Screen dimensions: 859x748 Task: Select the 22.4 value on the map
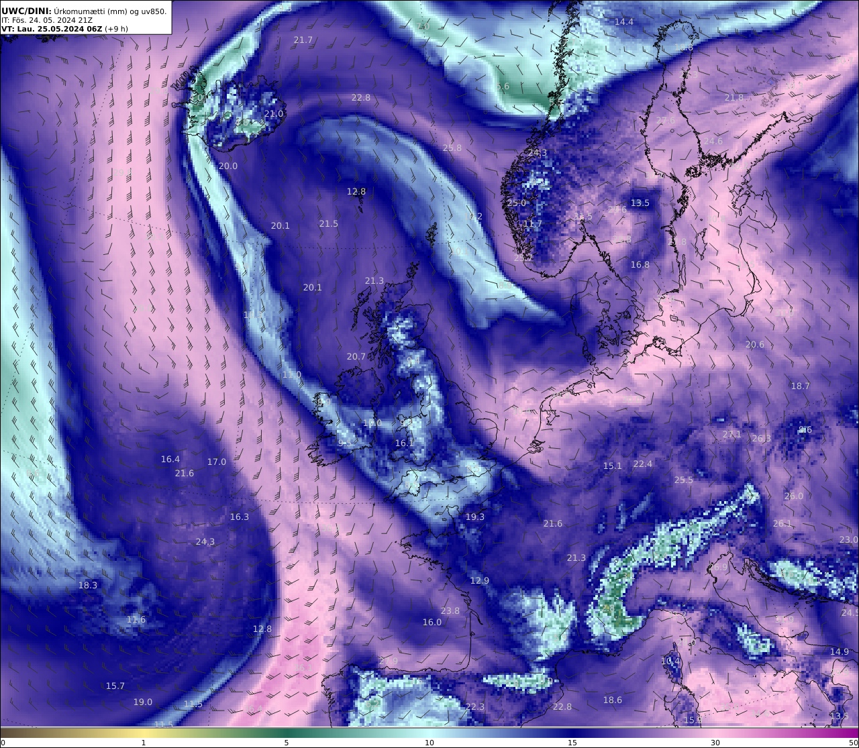[x=643, y=464]
